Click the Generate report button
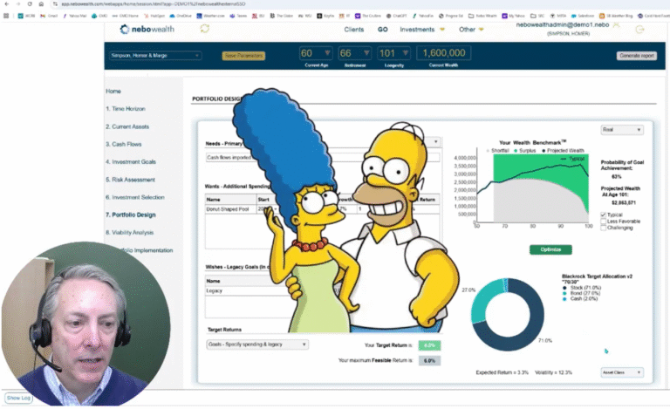 point(636,56)
